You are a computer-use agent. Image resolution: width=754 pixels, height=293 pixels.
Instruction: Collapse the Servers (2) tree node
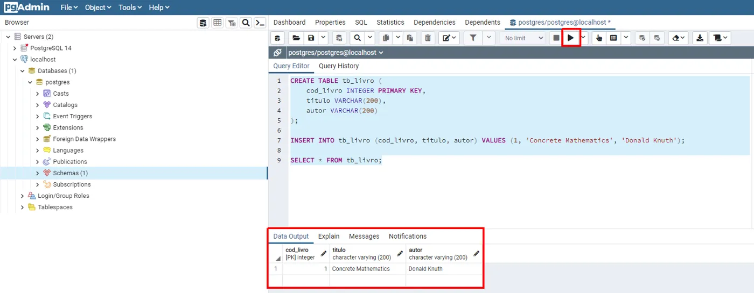(8, 37)
